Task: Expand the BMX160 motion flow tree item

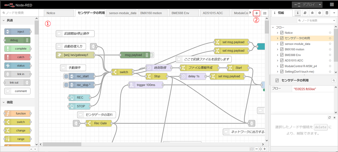Action: tap(277, 49)
